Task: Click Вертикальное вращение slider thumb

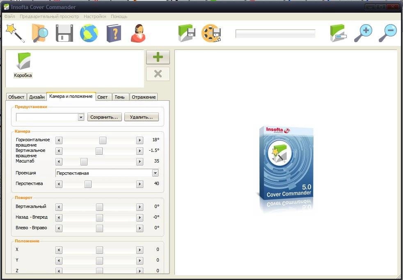Action: (99, 151)
